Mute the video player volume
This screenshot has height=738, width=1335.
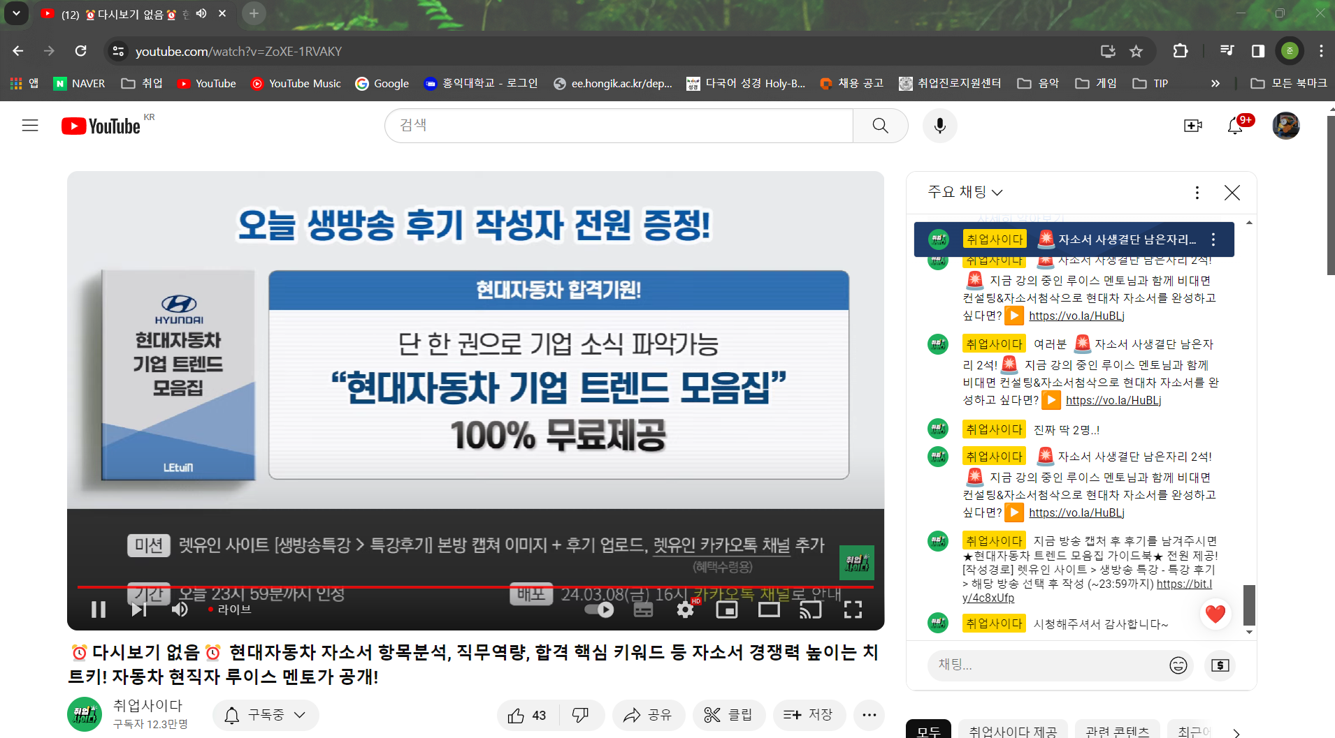pos(180,610)
